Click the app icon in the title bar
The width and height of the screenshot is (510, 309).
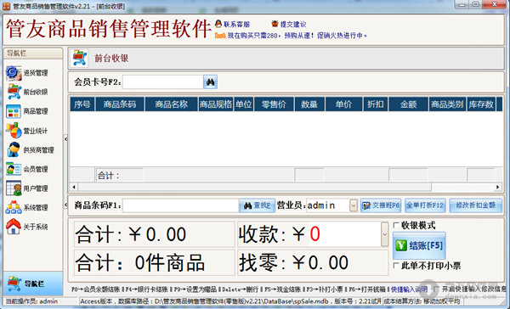(x=6, y=6)
